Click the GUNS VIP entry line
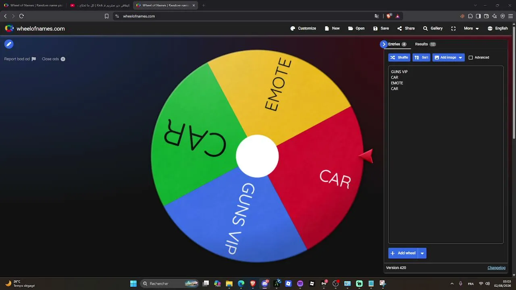The height and width of the screenshot is (290, 516). 399,72
